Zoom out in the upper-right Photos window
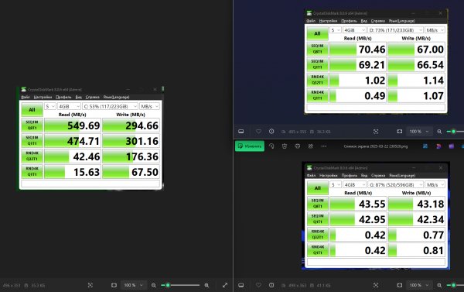Viewport: 464px width, 292px height. (x=439, y=132)
